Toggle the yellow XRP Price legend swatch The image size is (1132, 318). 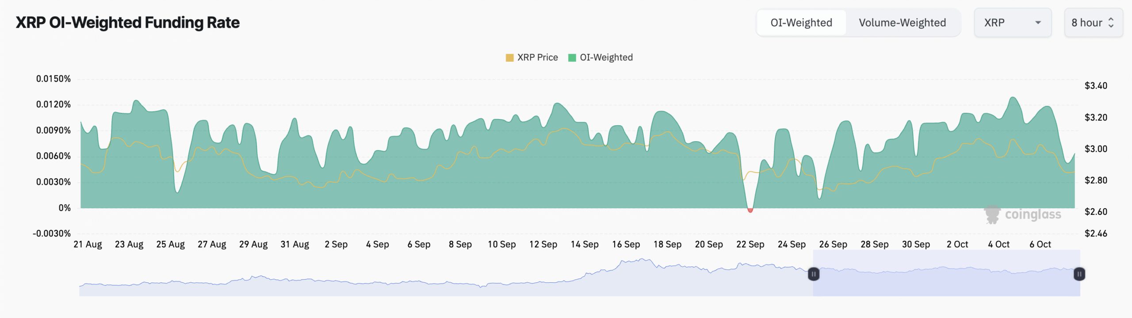(x=509, y=58)
